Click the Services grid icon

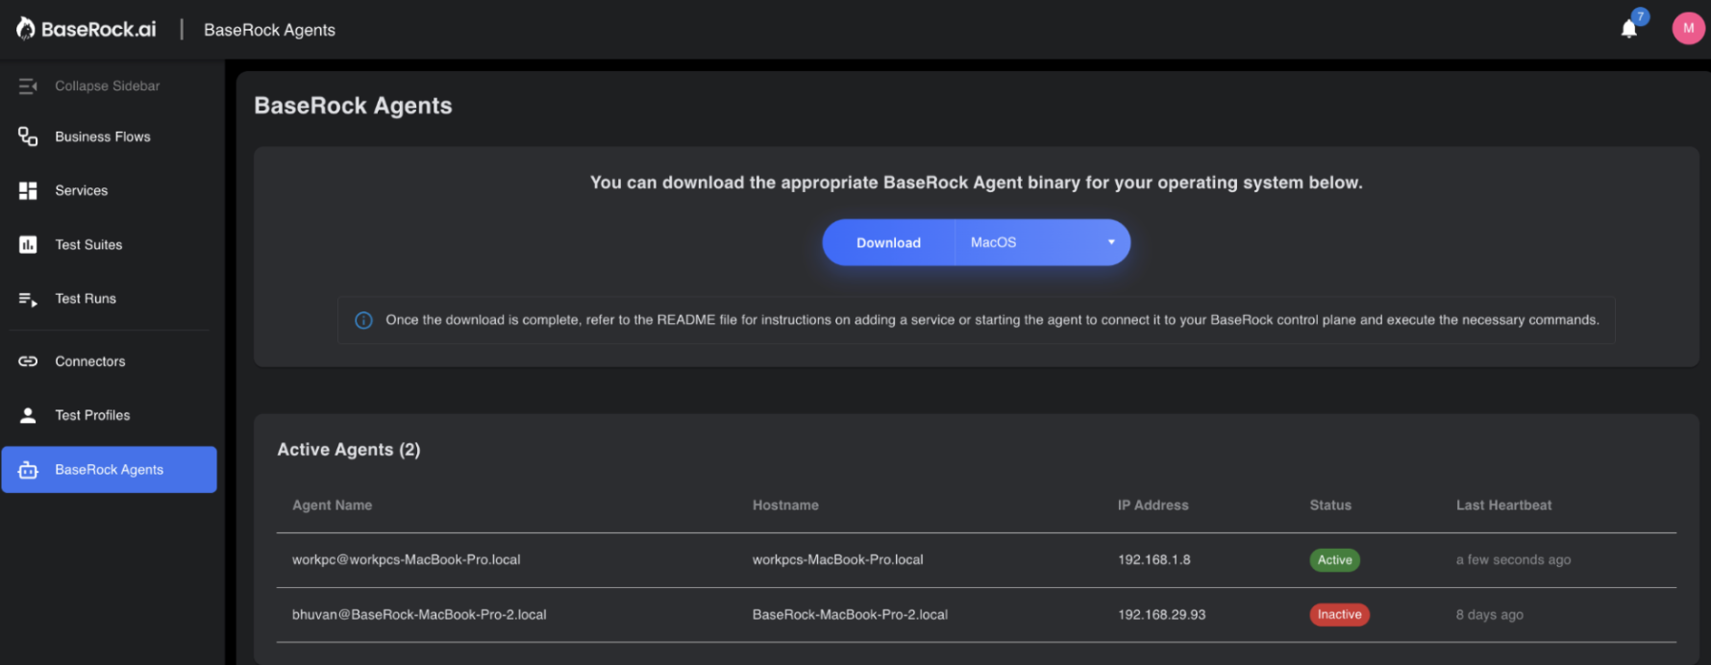[28, 191]
